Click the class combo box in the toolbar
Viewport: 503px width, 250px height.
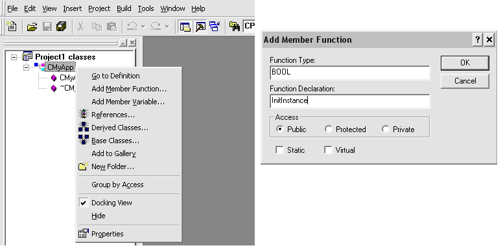click(249, 27)
